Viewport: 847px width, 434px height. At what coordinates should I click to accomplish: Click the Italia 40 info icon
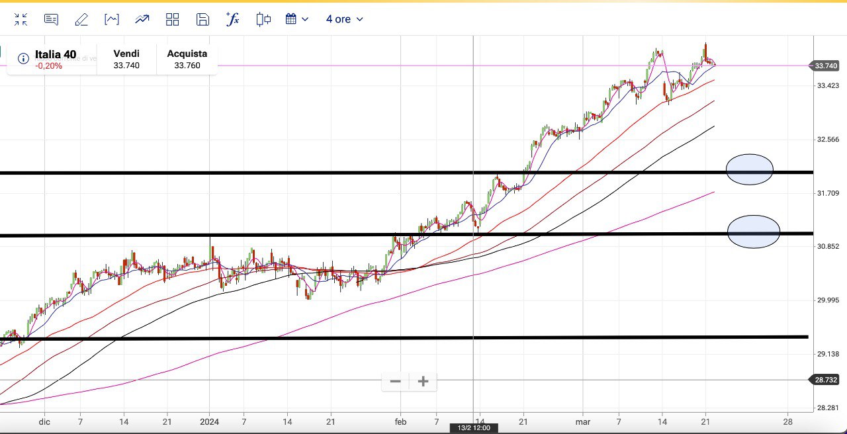23,59
